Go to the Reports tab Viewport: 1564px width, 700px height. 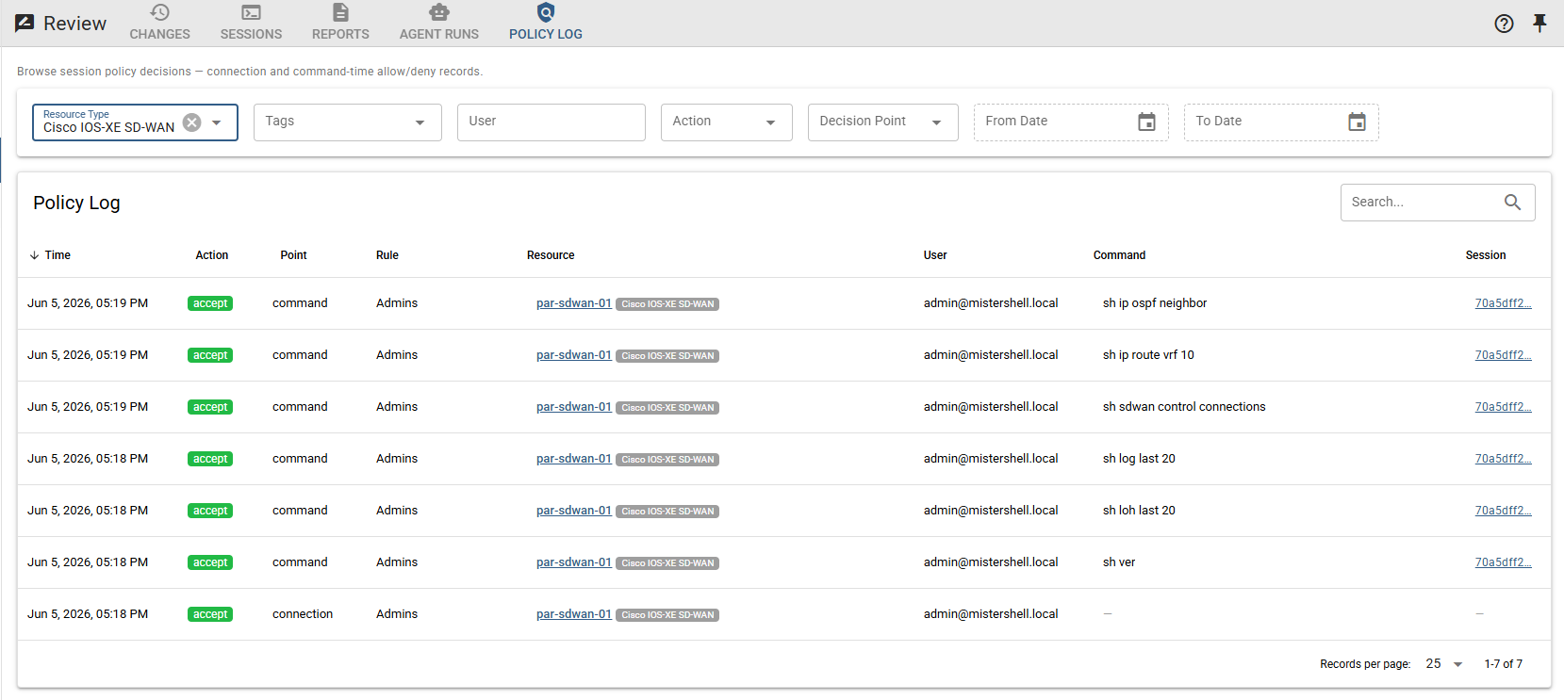[x=340, y=23]
